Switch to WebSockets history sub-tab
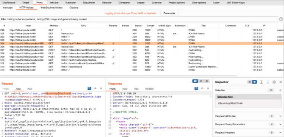284x137 pixels. (x=52, y=7)
